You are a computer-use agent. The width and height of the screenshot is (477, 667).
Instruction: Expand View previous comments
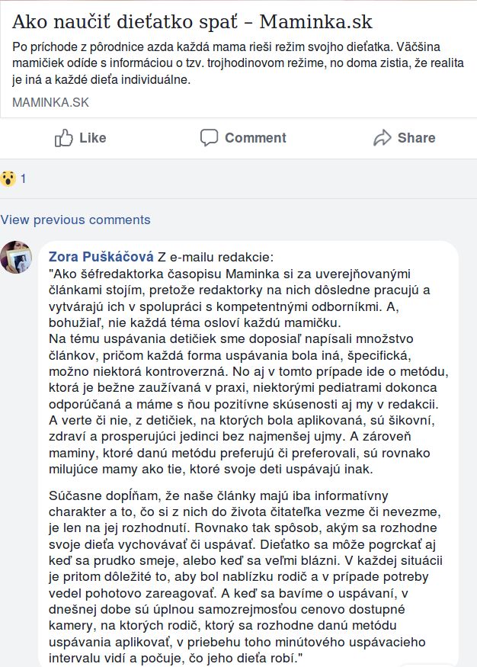pyautogui.click(x=75, y=220)
